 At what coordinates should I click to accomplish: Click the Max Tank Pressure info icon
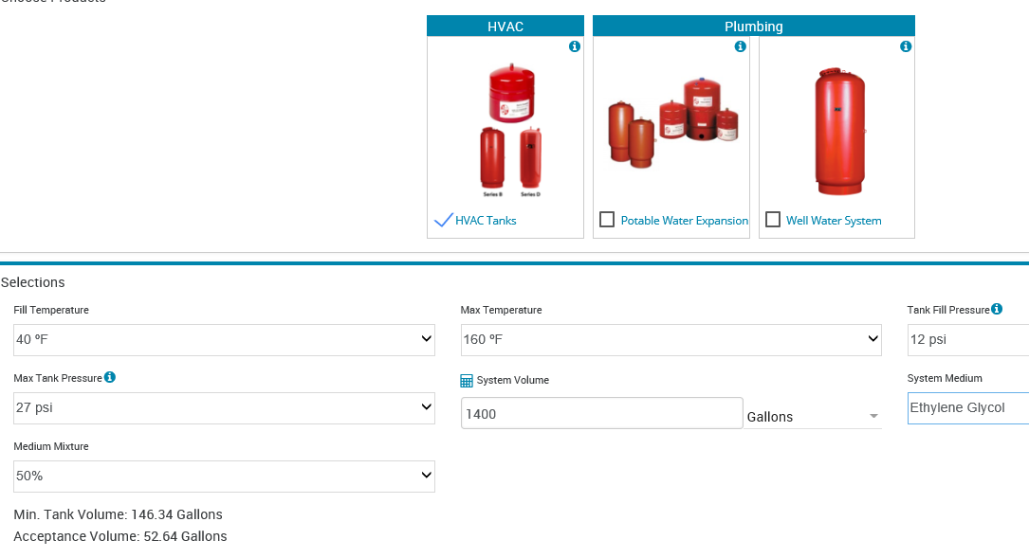pos(110,377)
